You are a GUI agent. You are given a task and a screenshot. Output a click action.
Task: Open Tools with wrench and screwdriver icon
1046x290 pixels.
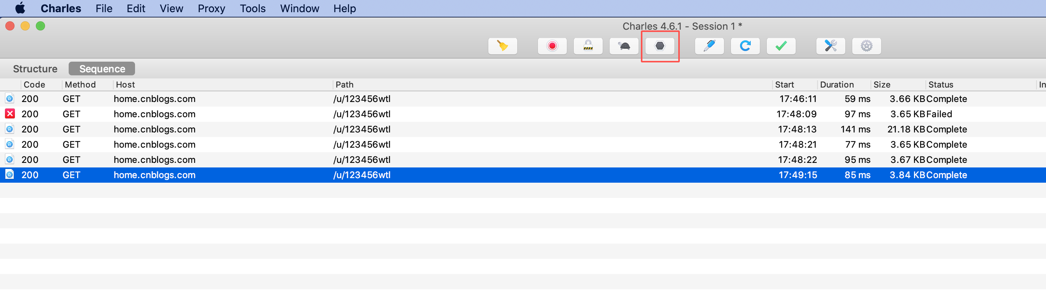point(830,46)
